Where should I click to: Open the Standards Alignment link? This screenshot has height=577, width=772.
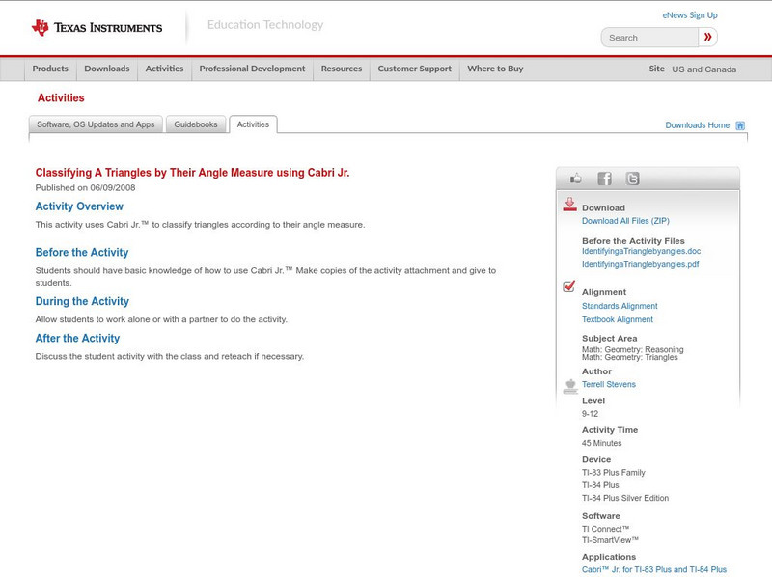(620, 306)
